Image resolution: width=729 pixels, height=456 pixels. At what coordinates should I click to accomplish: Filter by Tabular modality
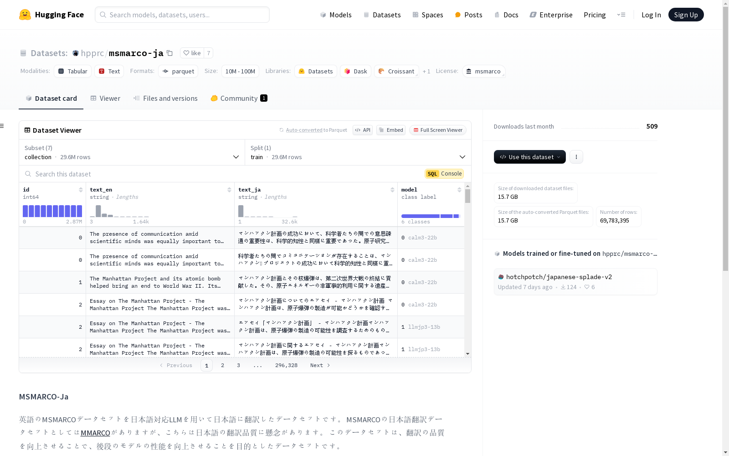73,71
